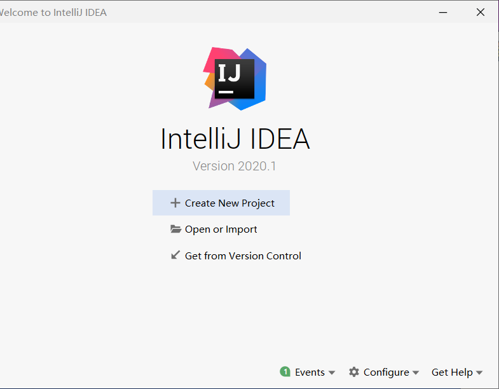
Task: Minimize the Welcome to IntelliJ IDEA window
Action: 443,13
